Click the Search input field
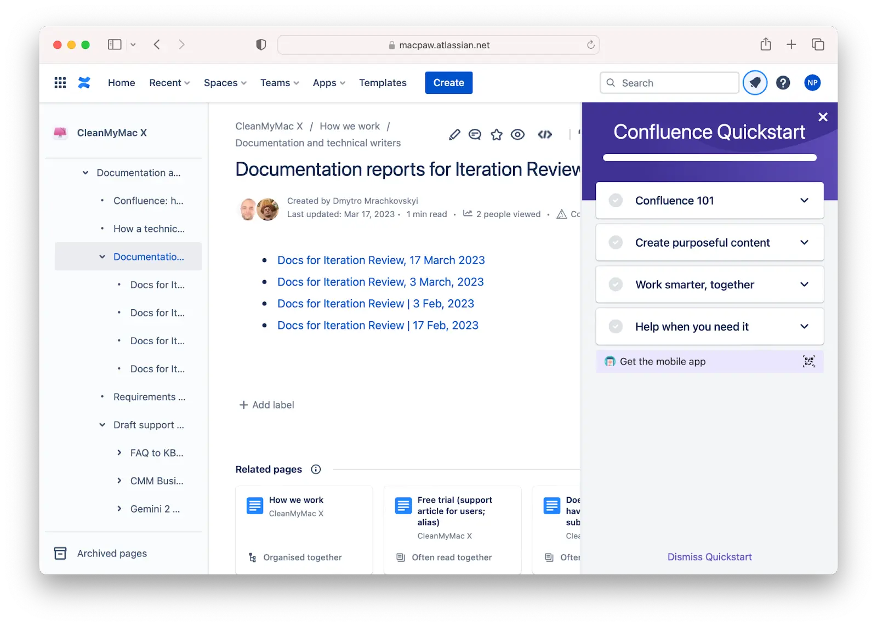877x626 pixels. pos(674,83)
